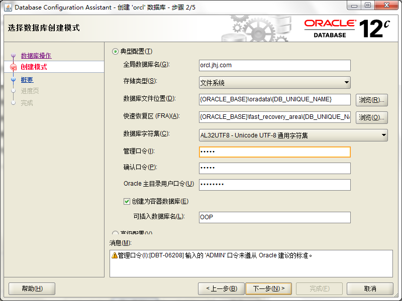Click the 取消 button
Screen dimensions: 402x301
tap(370, 289)
